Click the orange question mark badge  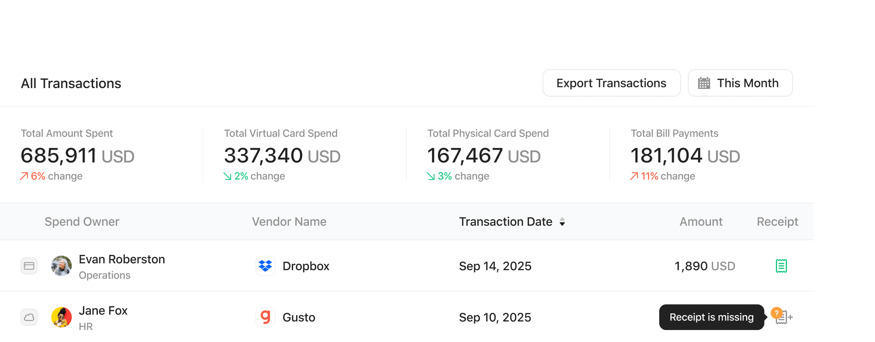pyautogui.click(x=776, y=313)
